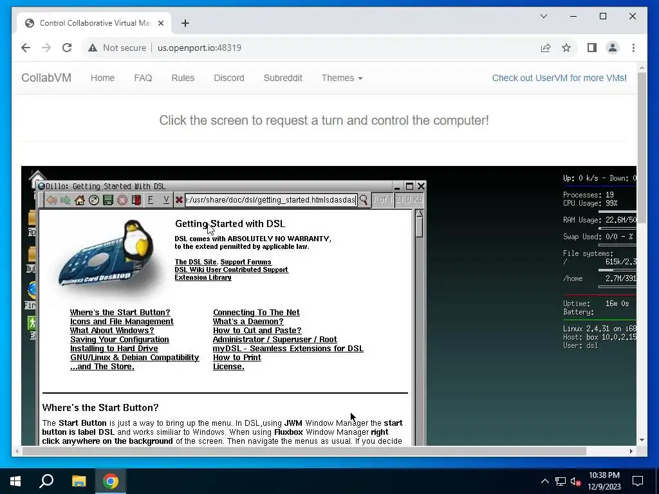Click Dillo's stop loading button
This screenshot has width=659, height=494.
pyautogui.click(x=122, y=200)
